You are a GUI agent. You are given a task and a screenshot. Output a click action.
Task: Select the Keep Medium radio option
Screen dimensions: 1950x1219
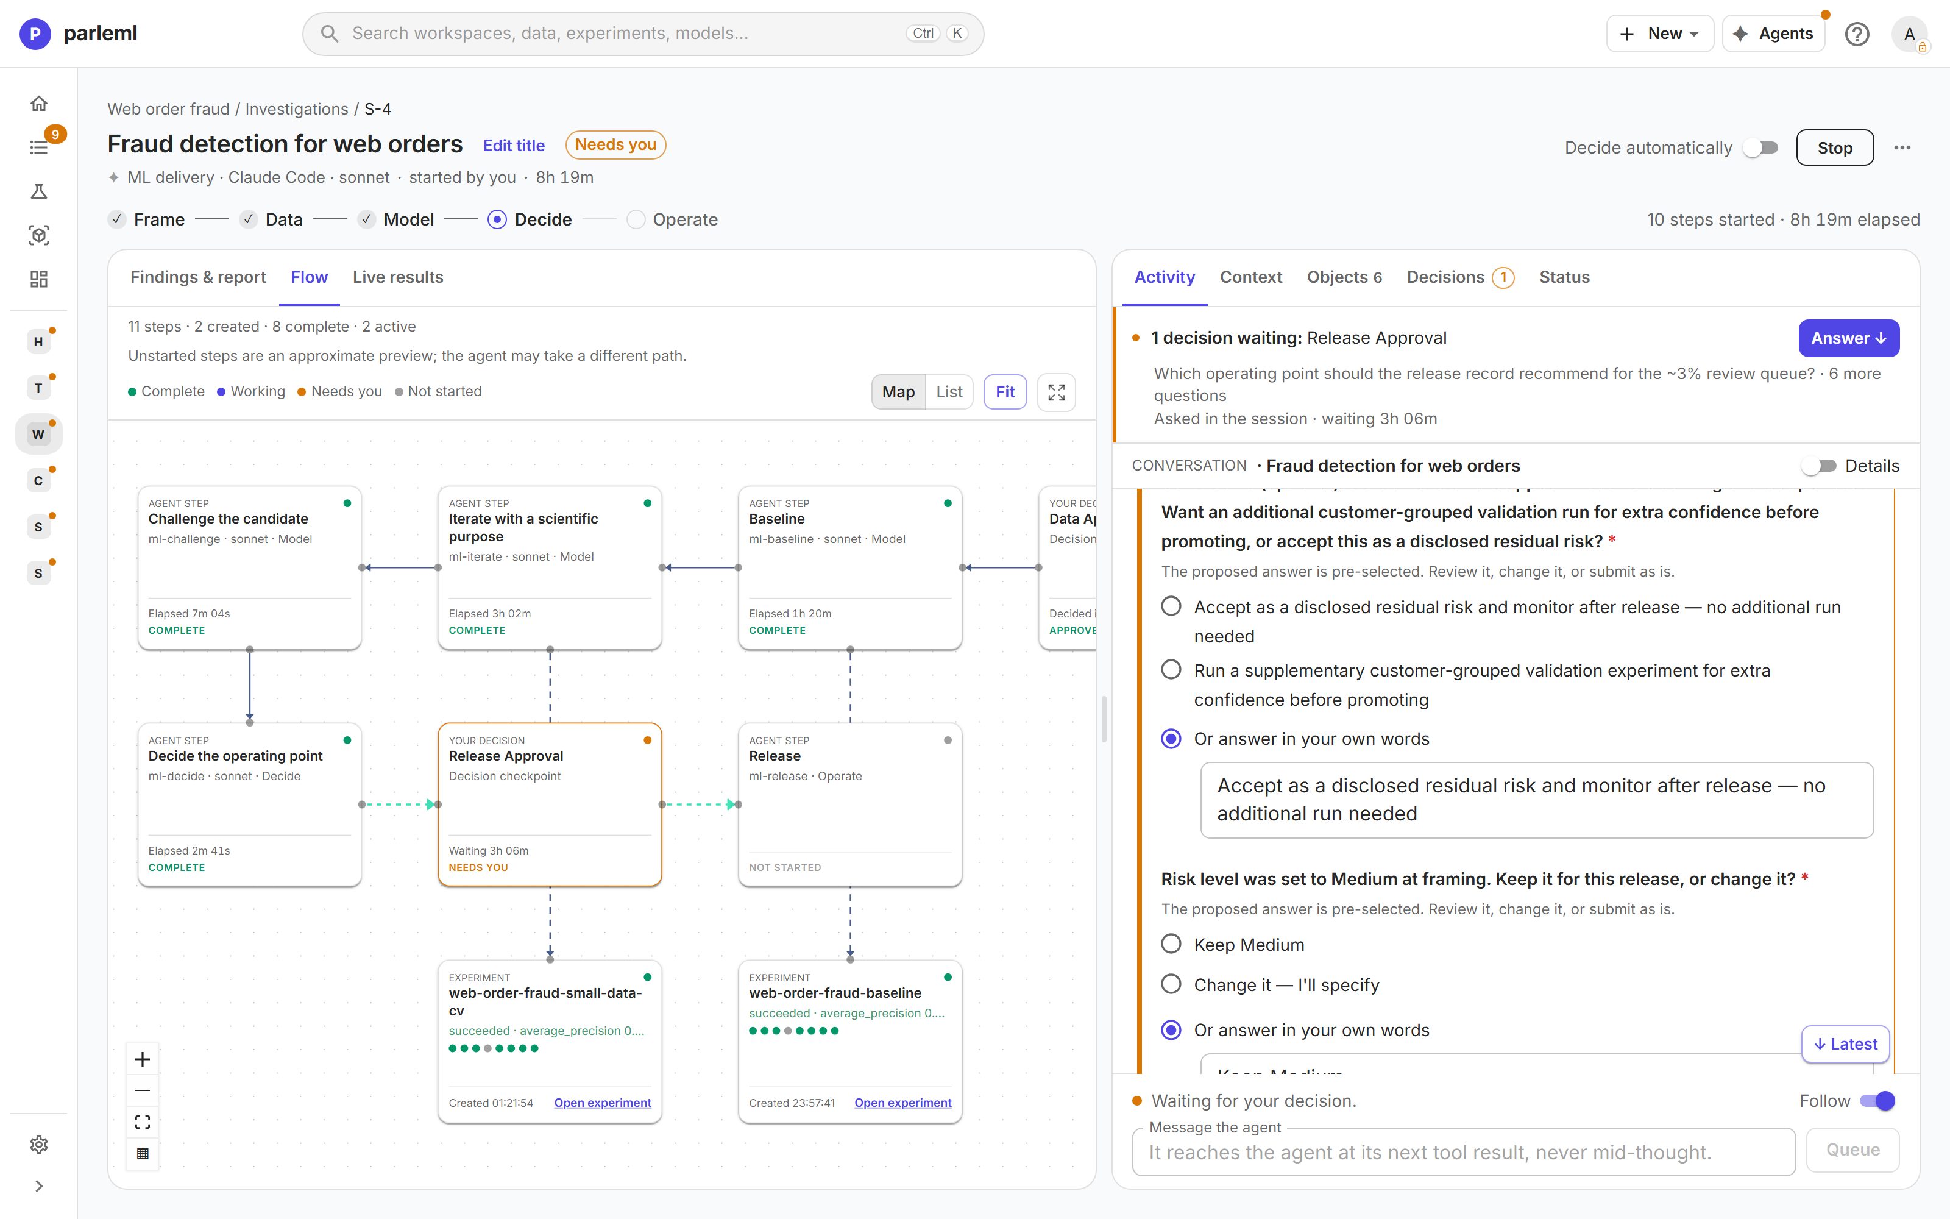click(1171, 944)
